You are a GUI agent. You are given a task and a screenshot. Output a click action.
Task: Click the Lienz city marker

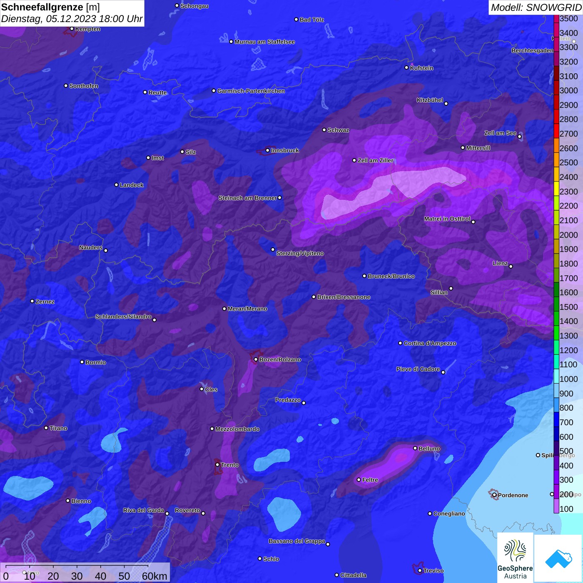pyautogui.click(x=511, y=267)
